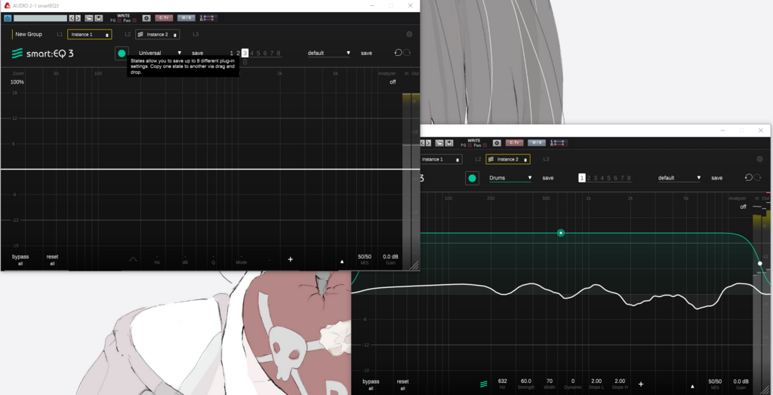Click the next preset arrow in the front window
This screenshot has width=773, height=395.
[78, 18]
